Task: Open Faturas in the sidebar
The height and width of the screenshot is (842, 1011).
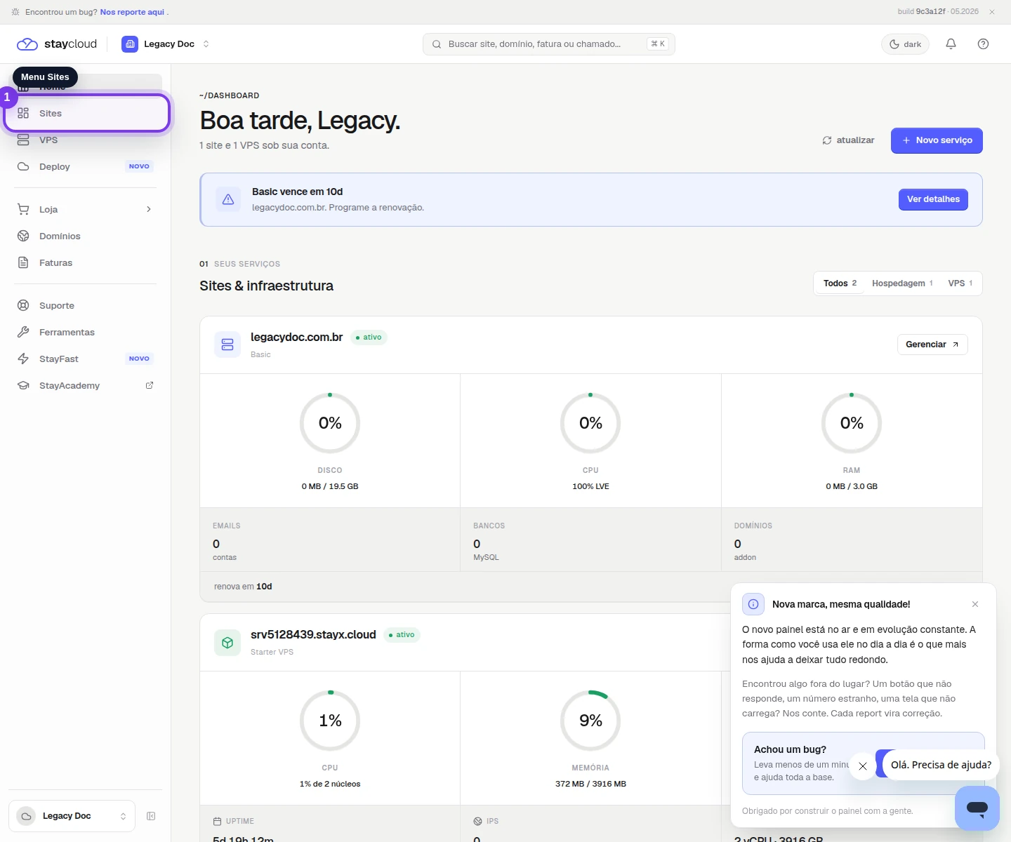Action: 87,262
